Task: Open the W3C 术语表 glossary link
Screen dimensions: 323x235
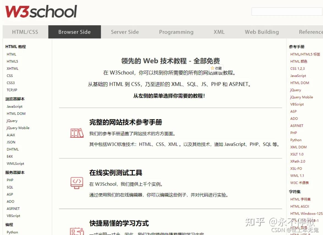Action: pos(300,183)
